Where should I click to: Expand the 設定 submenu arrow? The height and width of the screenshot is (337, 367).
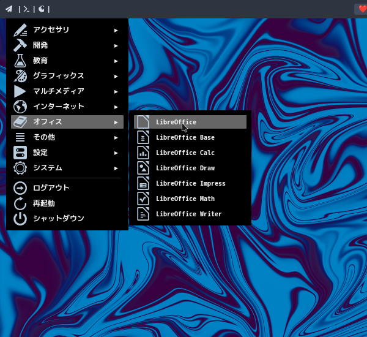point(116,153)
